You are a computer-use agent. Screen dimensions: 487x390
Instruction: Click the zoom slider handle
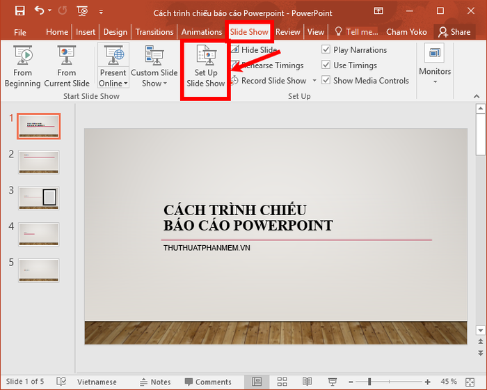click(369, 382)
